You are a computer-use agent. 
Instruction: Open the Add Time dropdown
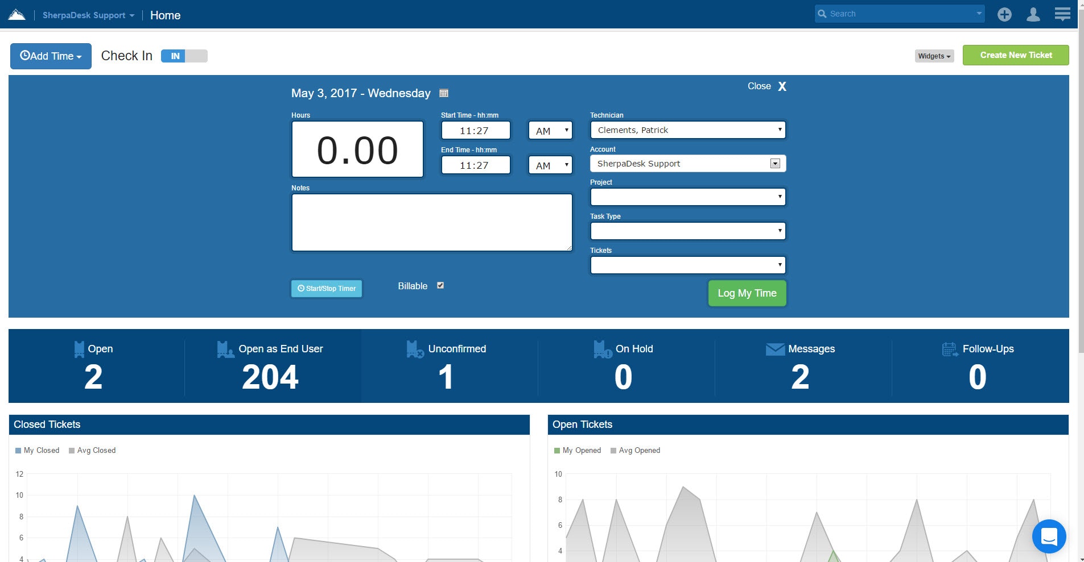(51, 56)
